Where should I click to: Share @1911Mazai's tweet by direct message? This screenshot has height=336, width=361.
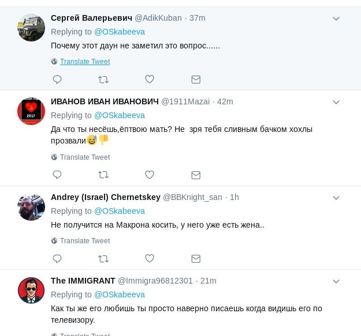196,175
